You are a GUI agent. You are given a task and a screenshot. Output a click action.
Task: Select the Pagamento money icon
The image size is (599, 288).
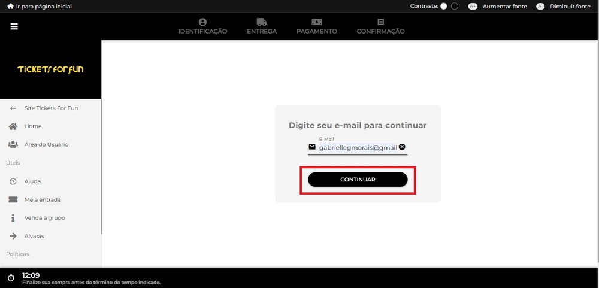[317, 22]
